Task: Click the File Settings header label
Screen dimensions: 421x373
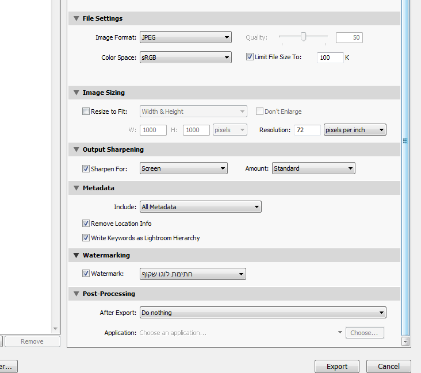Action: tap(102, 18)
